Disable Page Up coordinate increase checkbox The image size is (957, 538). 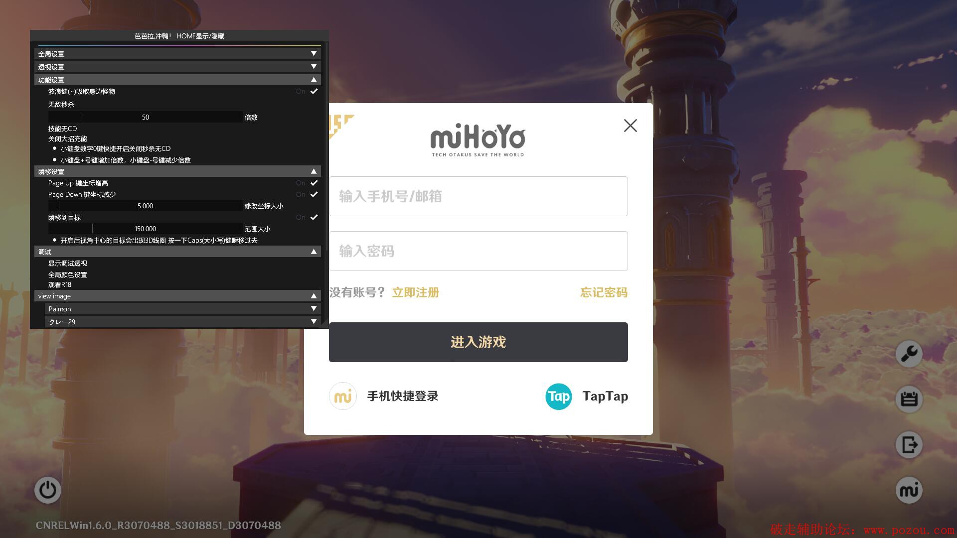coord(314,183)
